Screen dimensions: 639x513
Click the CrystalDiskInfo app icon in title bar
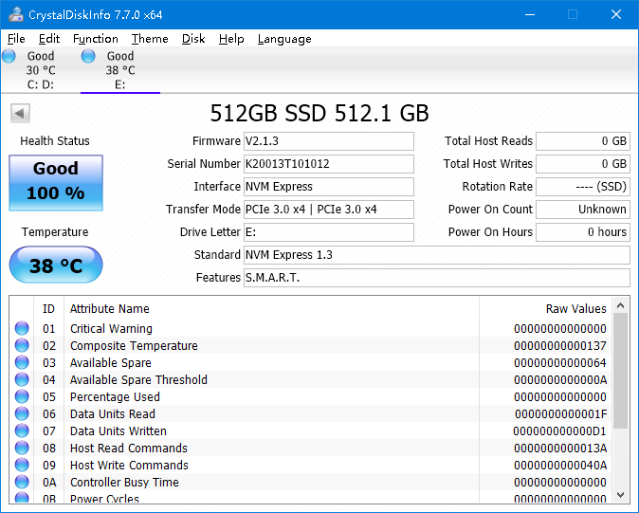[x=15, y=14]
